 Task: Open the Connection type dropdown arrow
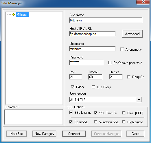pyautogui.click(x=139, y=100)
